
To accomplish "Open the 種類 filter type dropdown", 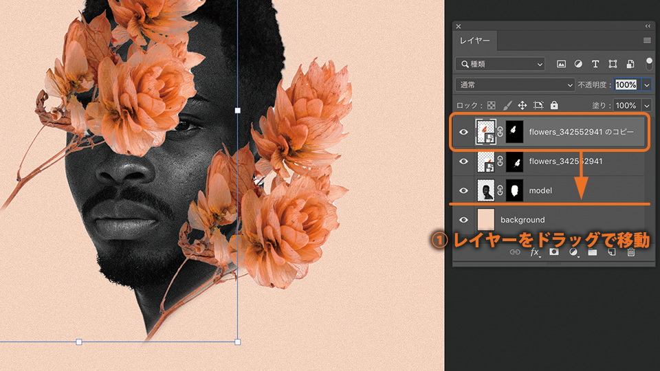I will 500,64.
